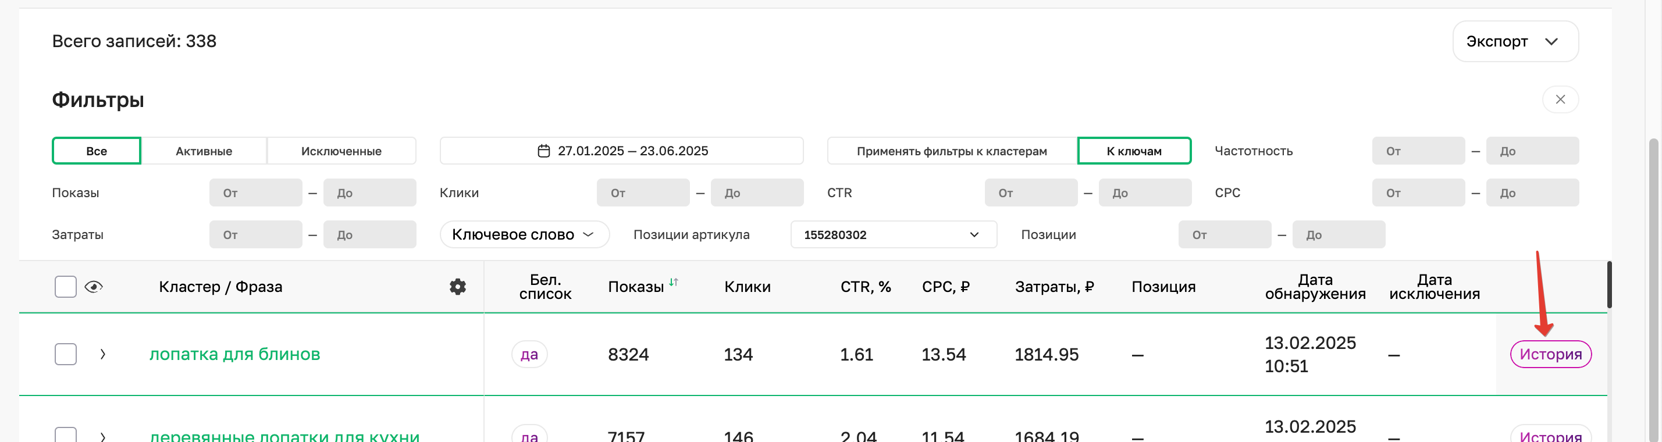Check the row for лопатка для блинов

tap(66, 354)
